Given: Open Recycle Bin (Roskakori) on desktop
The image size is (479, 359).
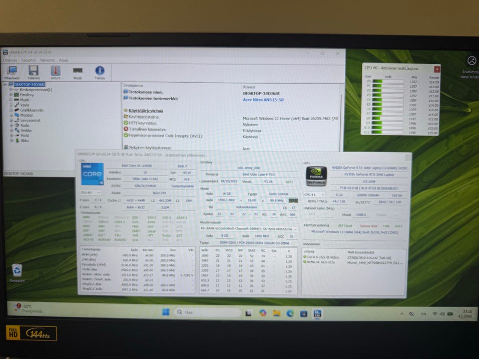Looking at the screenshot, I should tap(17, 273).
